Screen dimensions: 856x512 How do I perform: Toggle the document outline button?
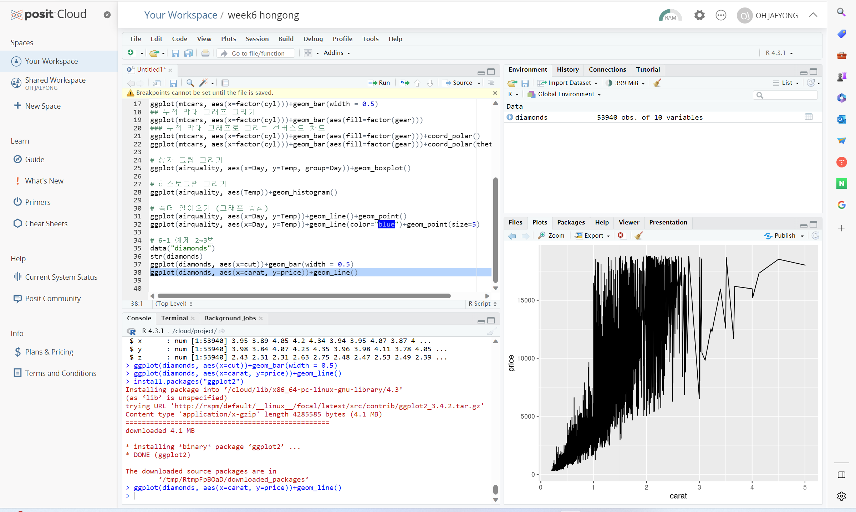491,83
